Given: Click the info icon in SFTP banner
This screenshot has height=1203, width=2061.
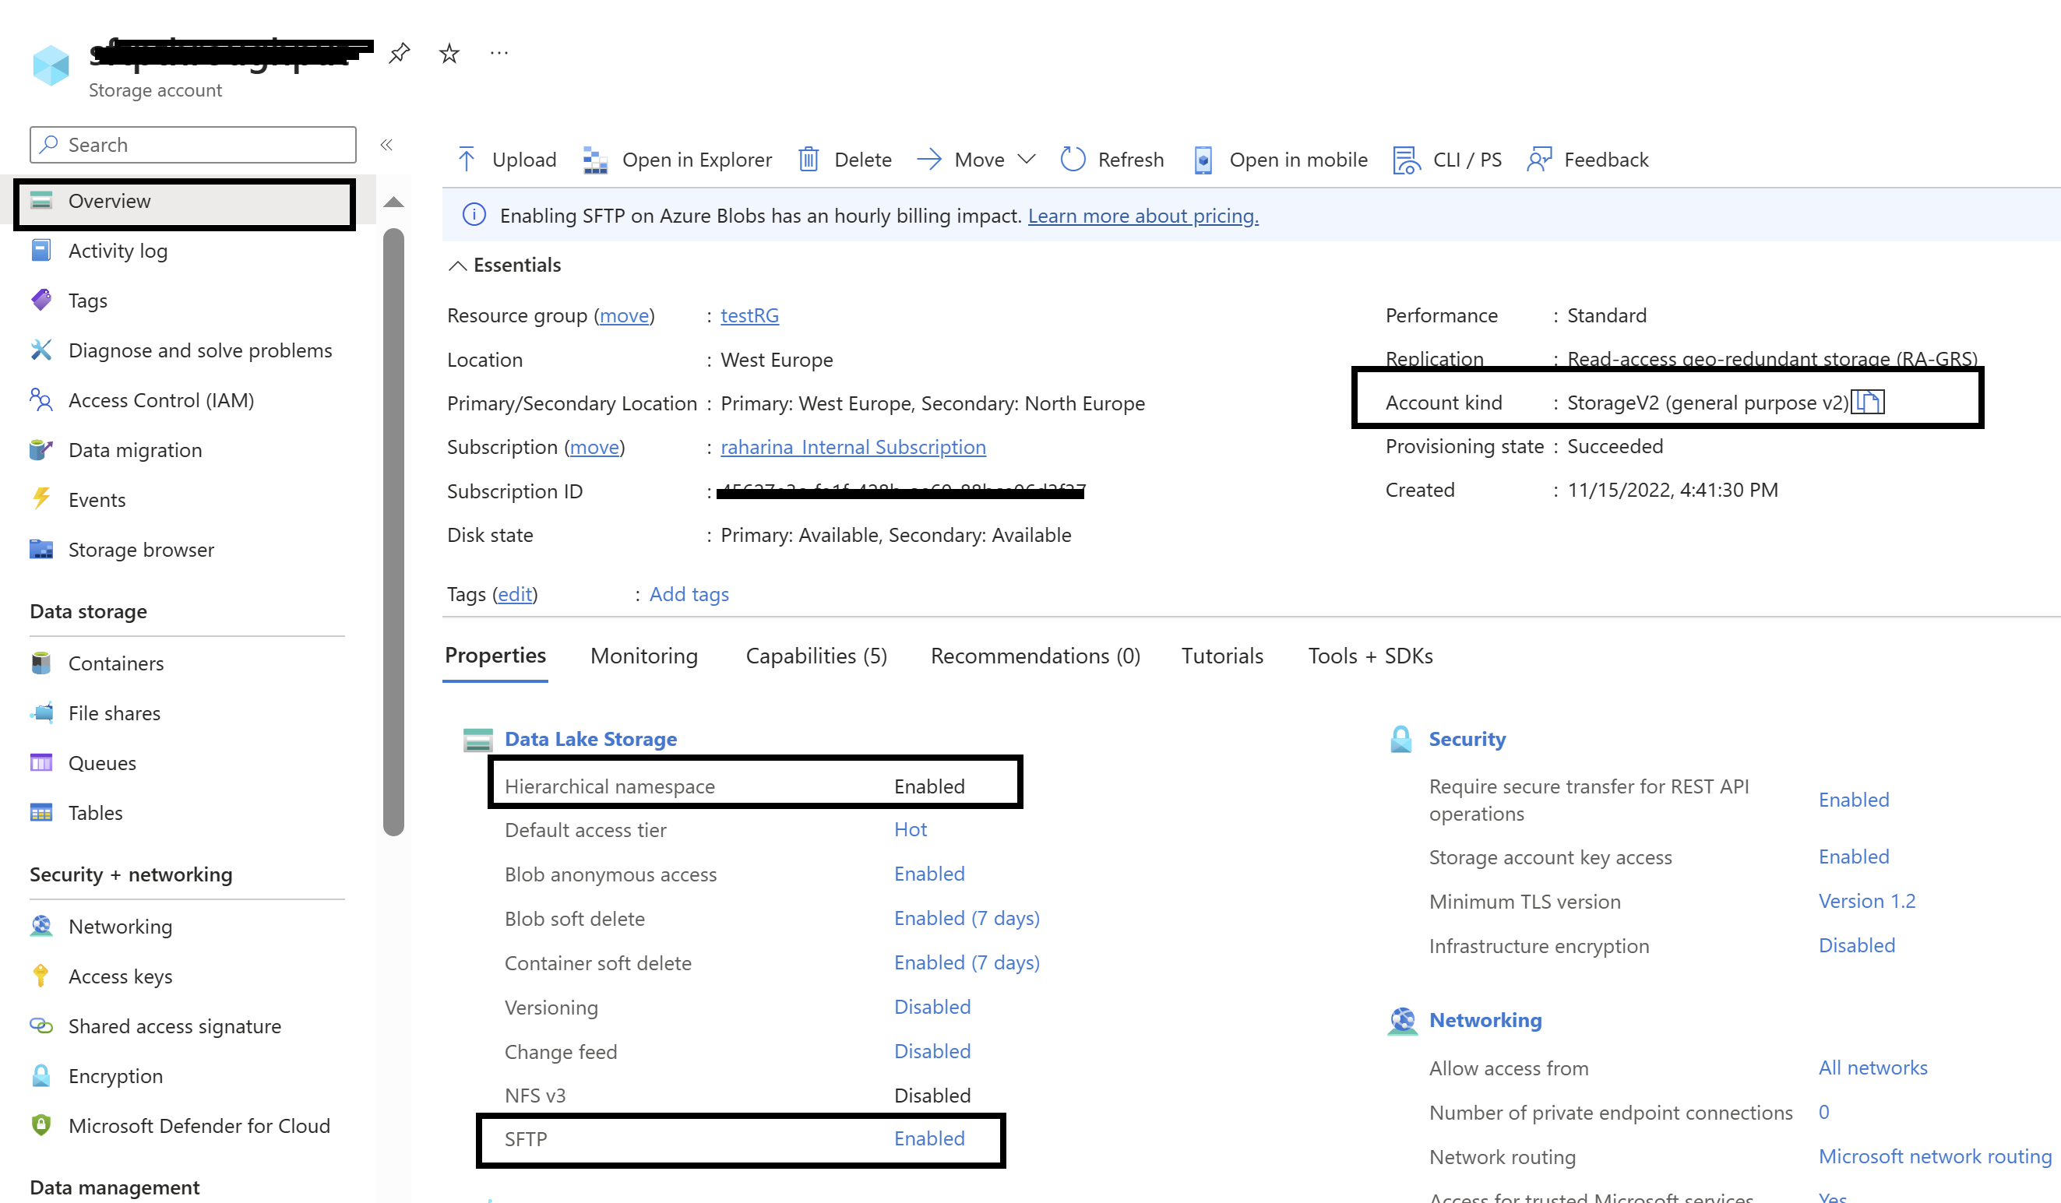Looking at the screenshot, I should tap(474, 215).
